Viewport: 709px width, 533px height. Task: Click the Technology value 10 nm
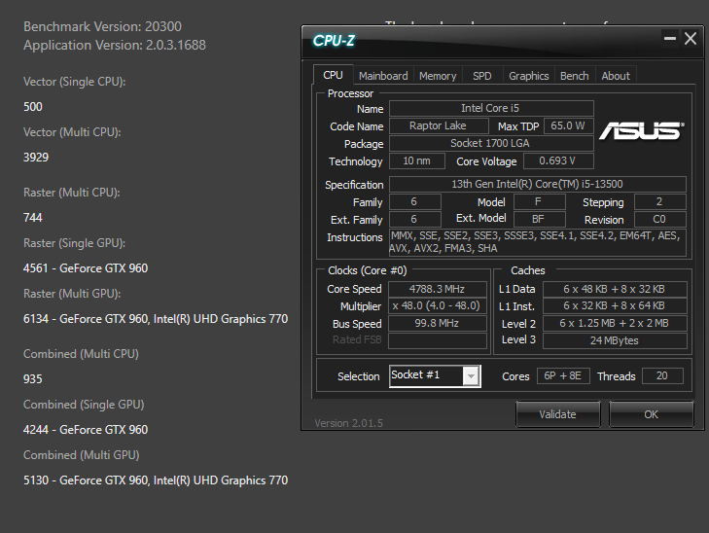point(417,160)
